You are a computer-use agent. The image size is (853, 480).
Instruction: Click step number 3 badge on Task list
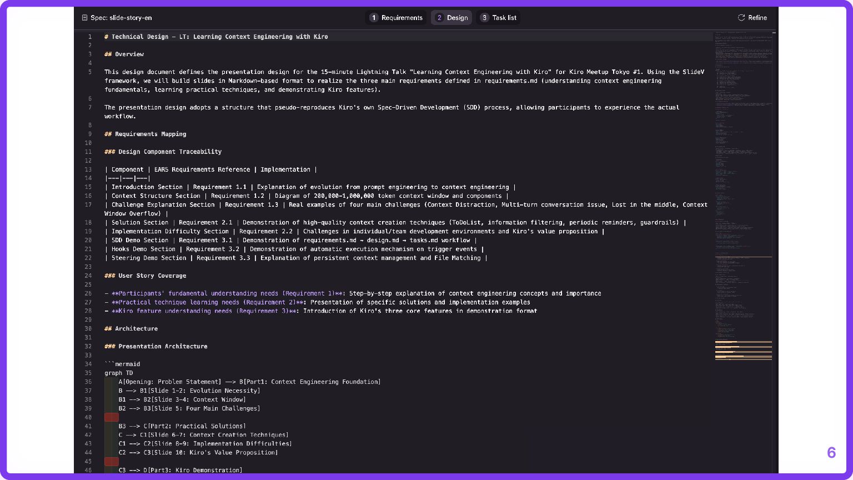click(484, 18)
